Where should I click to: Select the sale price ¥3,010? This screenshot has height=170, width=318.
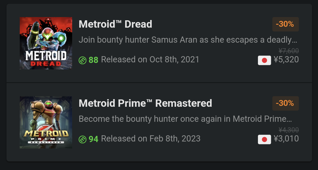286,139
